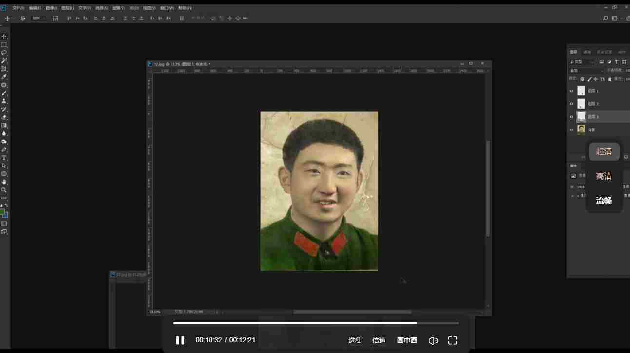Toggle visibility of layer 图层 2

[572, 104]
